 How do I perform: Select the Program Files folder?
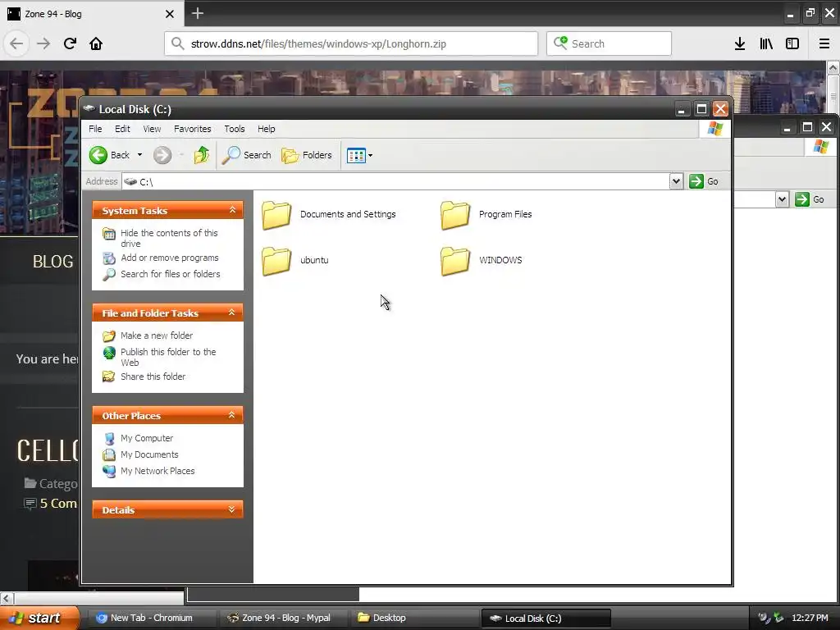pos(486,215)
